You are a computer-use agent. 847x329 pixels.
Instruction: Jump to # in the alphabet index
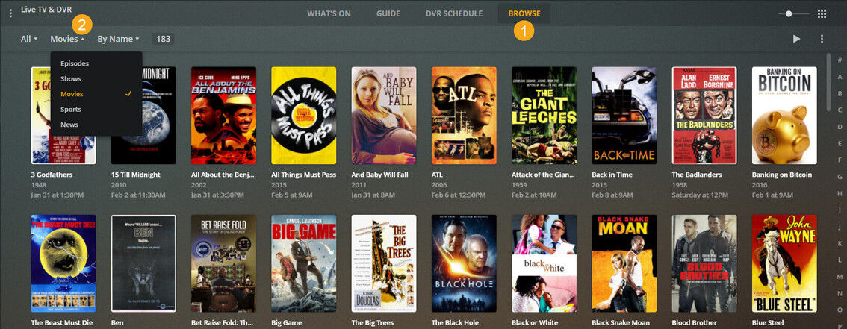[x=840, y=60]
